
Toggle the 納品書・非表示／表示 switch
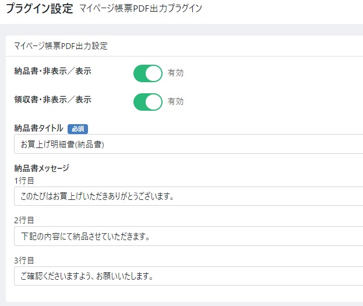coord(148,73)
